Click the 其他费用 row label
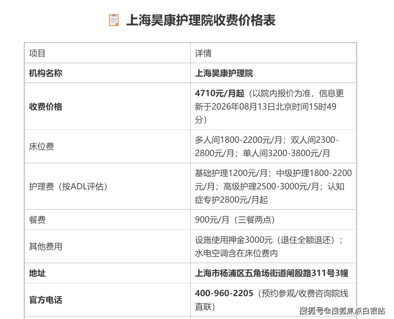Viewport: 394px width, 319px height. [x=45, y=247]
